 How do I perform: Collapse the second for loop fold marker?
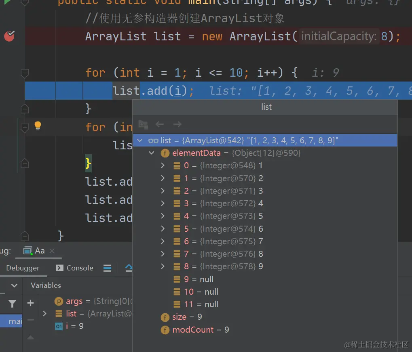[x=24, y=128]
